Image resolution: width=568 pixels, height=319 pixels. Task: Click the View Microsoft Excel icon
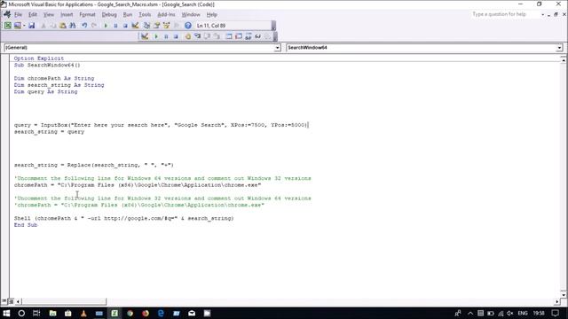coord(8,26)
